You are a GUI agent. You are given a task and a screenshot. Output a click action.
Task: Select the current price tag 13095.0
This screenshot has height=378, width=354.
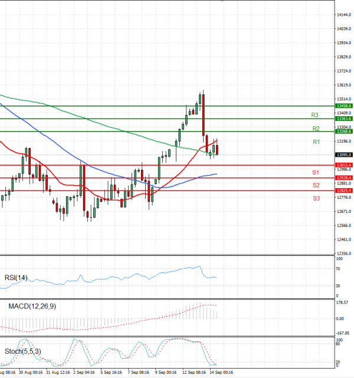(344, 155)
